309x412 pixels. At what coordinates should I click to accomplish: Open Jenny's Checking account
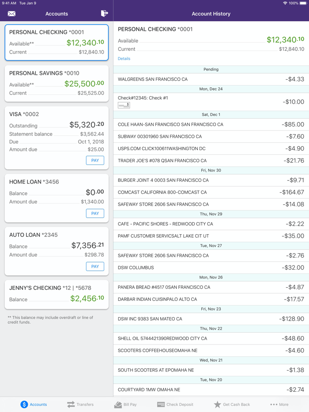[57, 294]
